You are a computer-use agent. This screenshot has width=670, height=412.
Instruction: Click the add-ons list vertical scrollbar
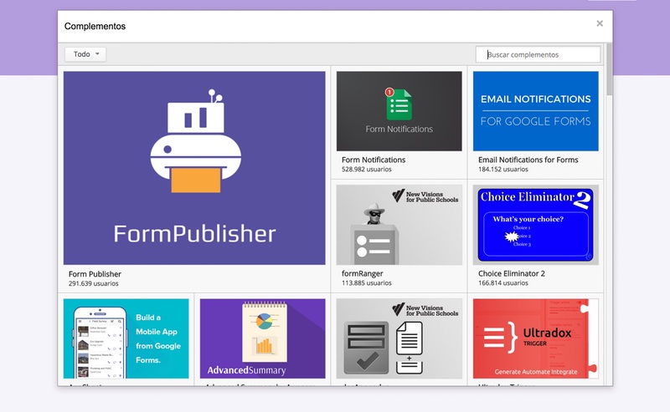coord(610,69)
